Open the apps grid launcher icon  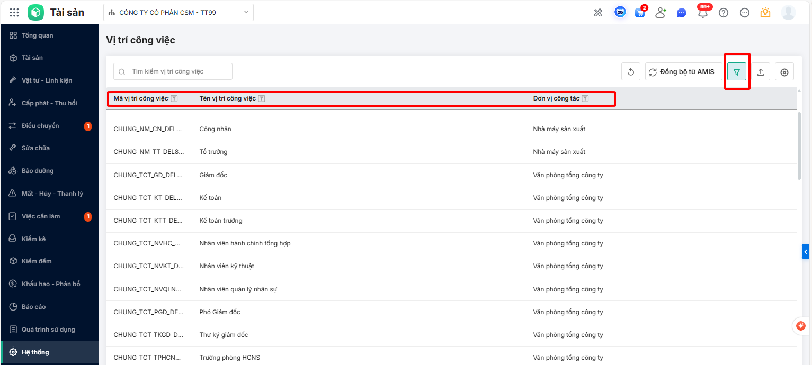click(14, 13)
